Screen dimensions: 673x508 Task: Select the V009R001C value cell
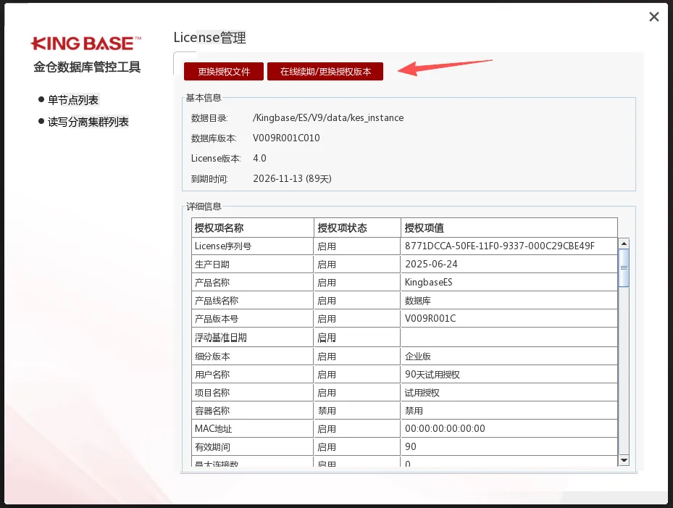(x=509, y=318)
